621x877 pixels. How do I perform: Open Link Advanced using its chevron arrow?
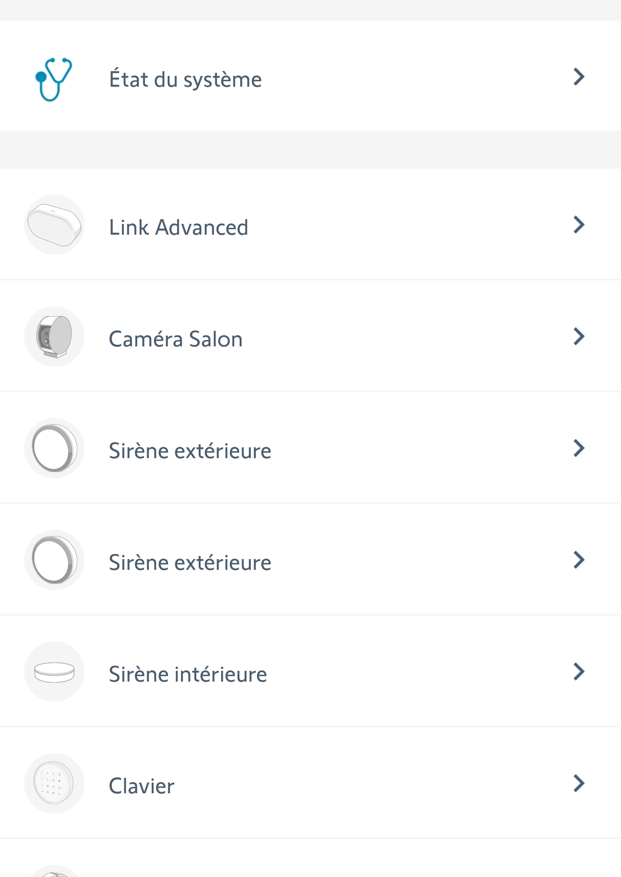click(579, 225)
